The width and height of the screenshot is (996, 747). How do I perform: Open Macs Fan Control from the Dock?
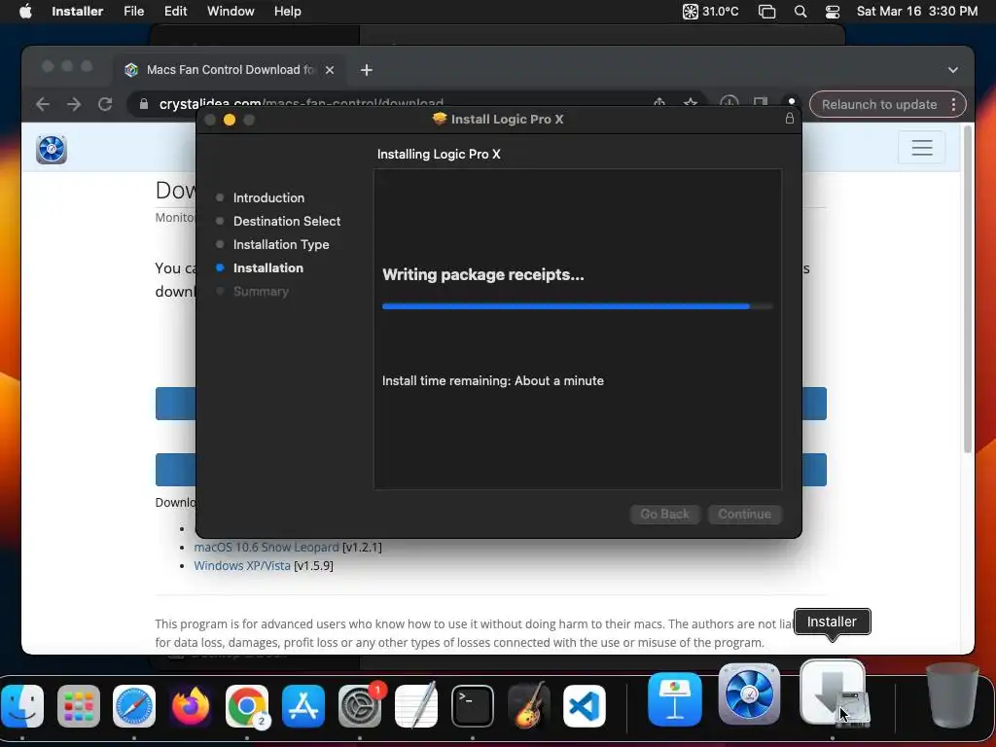749,694
